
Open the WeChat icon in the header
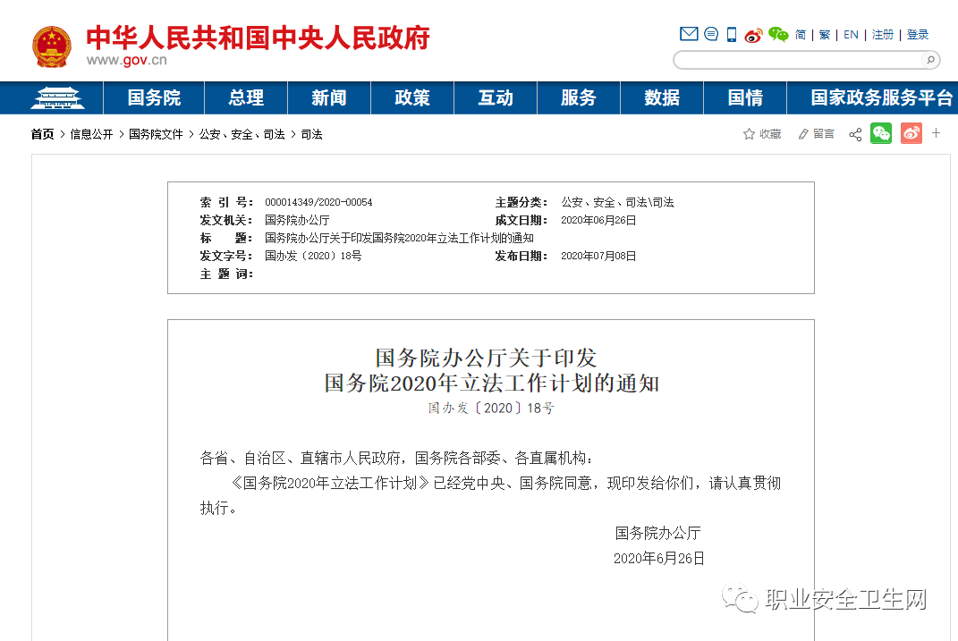[x=776, y=34]
